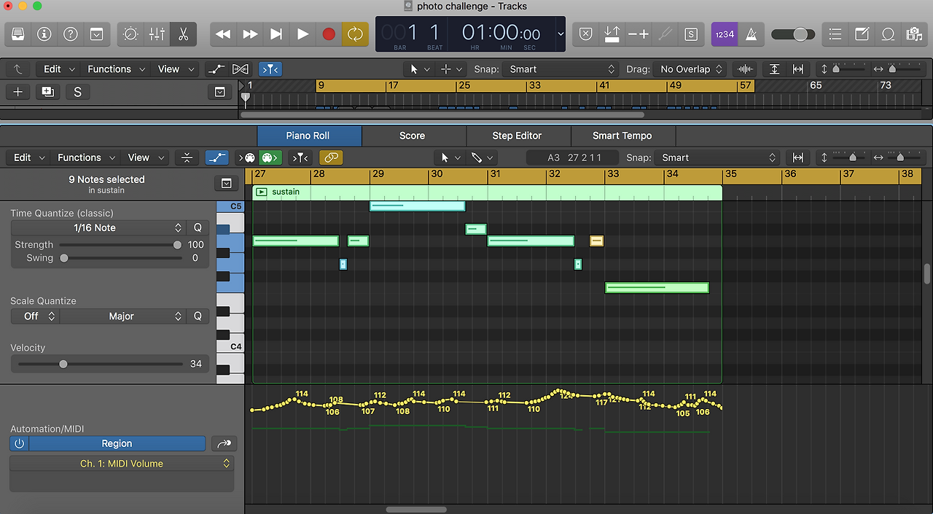Click the Solo S button in control bar
Image resolution: width=933 pixels, height=514 pixels.
(691, 34)
